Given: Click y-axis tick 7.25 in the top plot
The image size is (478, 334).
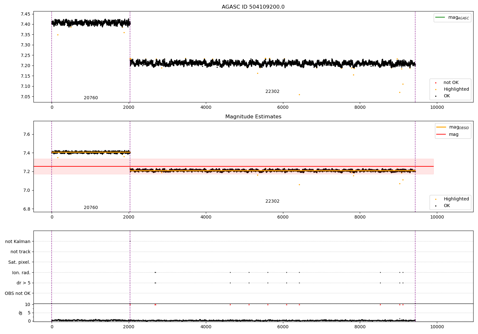Looking at the screenshot, I should coord(25,55).
